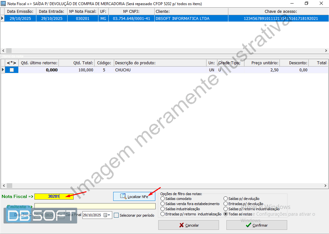Select the Todas as notas radio button
This screenshot has height=234, width=329.
(226, 214)
